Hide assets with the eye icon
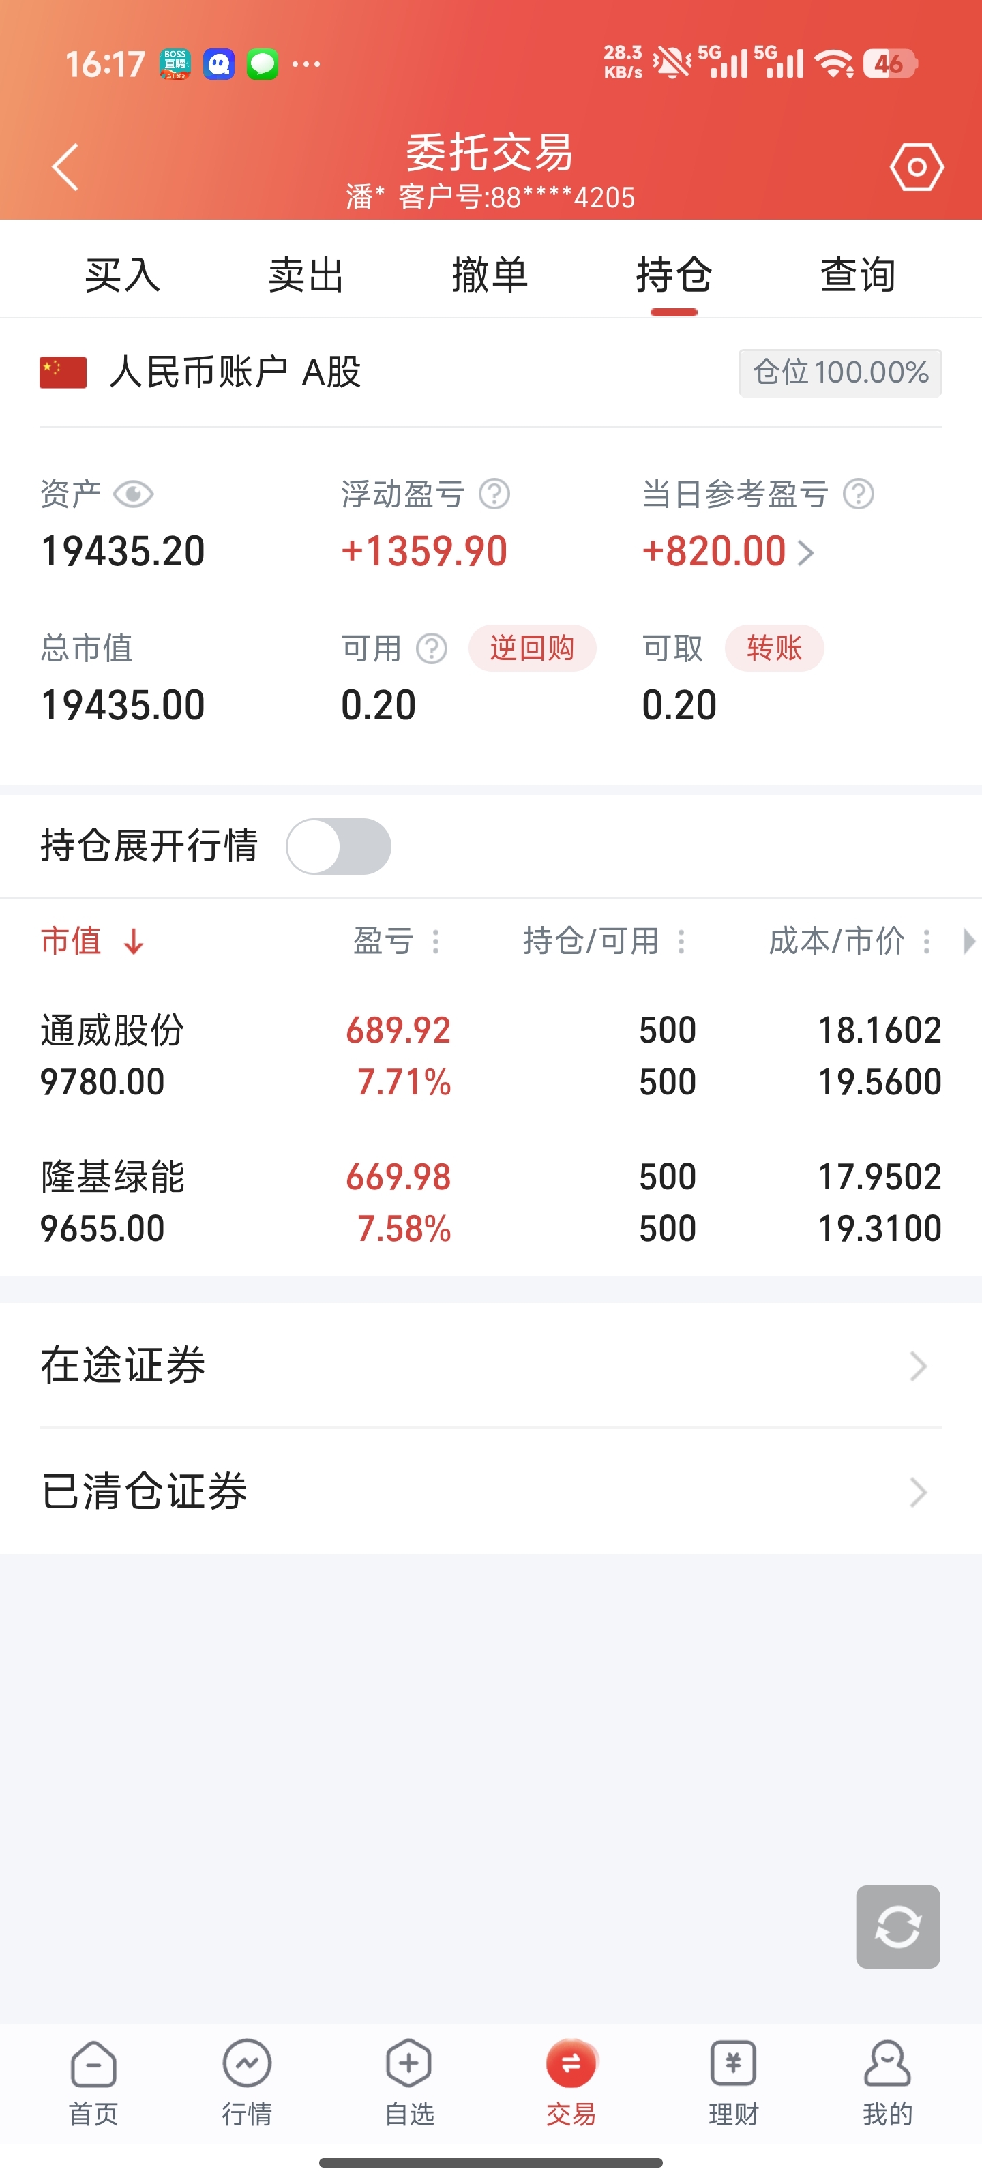This screenshot has width=982, height=2182. pyautogui.click(x=133, y=494)
